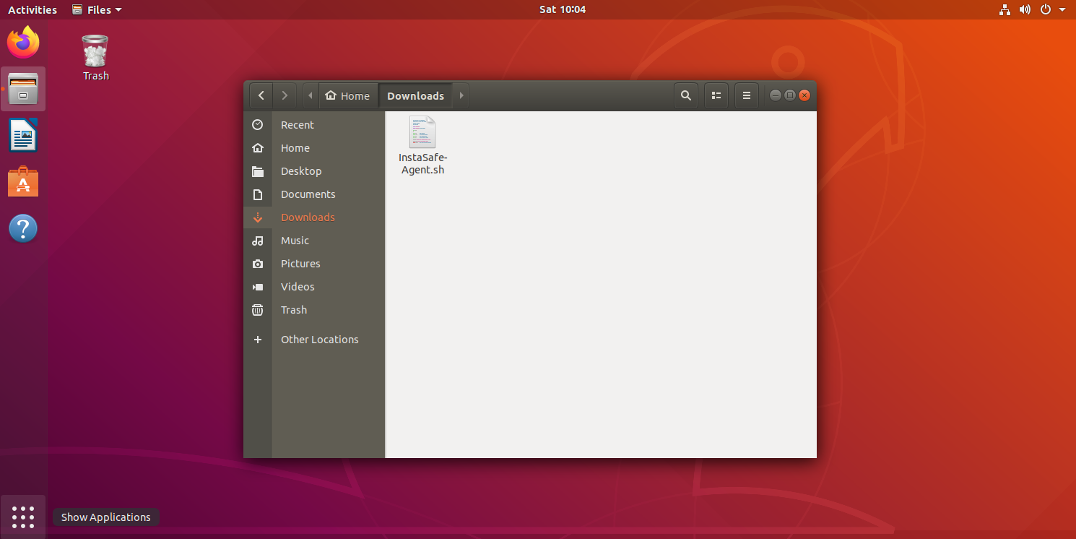This screenshot has height=539, width=1076.
Task: Click the Files icon in the dock
Action: pyautogui.click(x=23, y=89)
